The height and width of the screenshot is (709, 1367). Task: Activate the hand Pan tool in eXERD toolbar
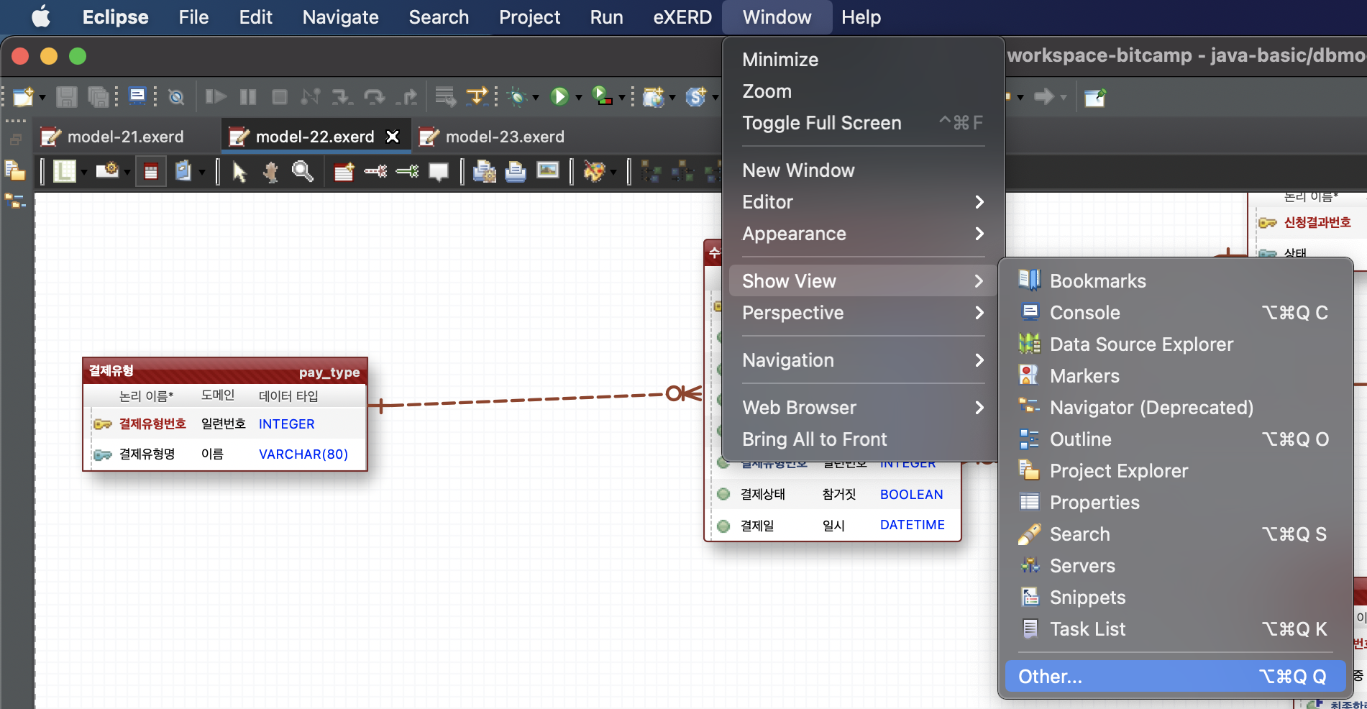(271, 171)
